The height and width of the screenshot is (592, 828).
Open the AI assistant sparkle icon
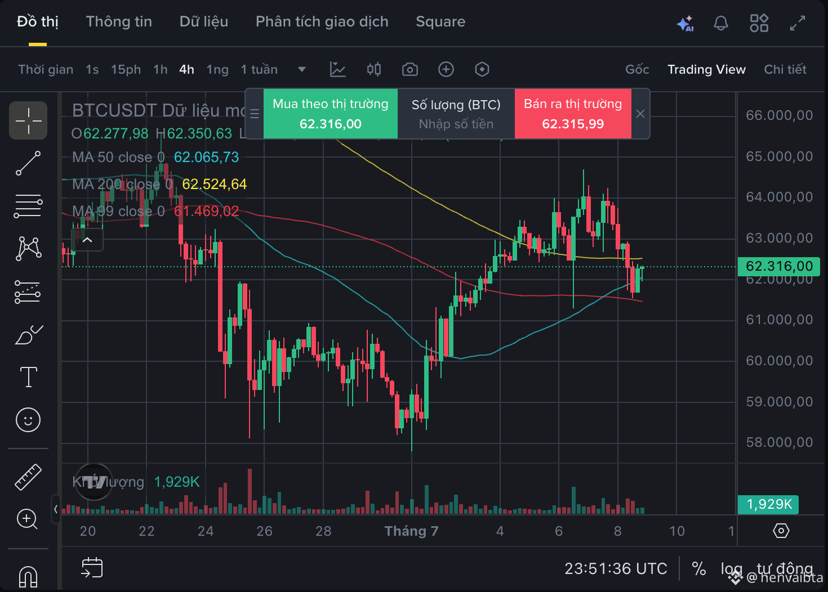point(685,24)
